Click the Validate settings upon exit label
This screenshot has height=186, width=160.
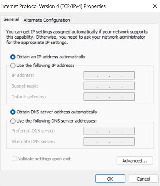44,159
